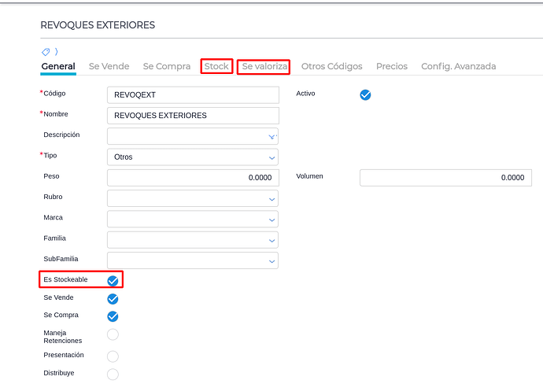The height and width of the screenshot is (384, 543).
Task: Select the Precios tab
Action: pos(391,67)
